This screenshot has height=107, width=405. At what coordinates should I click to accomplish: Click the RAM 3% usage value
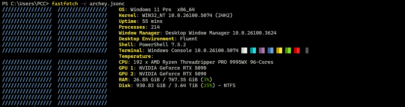pyautogui.click(x=206, y=80)
